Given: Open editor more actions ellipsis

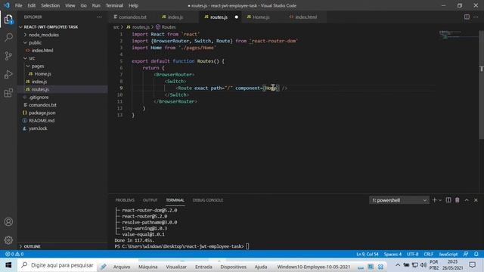Looking at the screenshot, I should pos(476,17).
